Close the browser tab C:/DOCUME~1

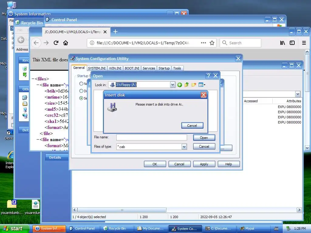[x=105, y=32]
